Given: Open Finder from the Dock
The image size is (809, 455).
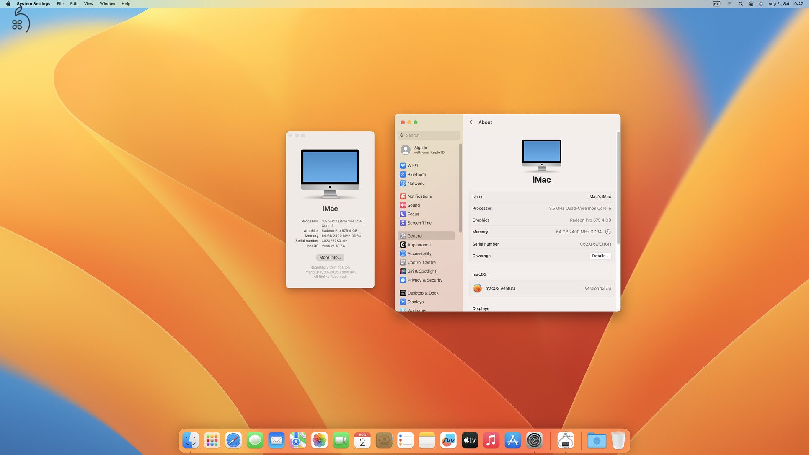Looking at the screenshot, I should pyautogui.click(x=190, y=440).
